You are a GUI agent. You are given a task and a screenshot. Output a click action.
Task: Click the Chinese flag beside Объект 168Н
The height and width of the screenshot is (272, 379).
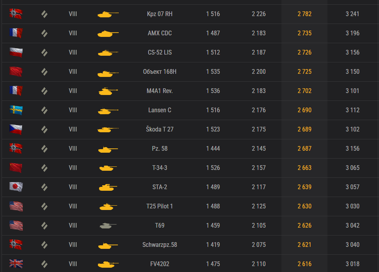pyautogui.click(x=16, y=72)
